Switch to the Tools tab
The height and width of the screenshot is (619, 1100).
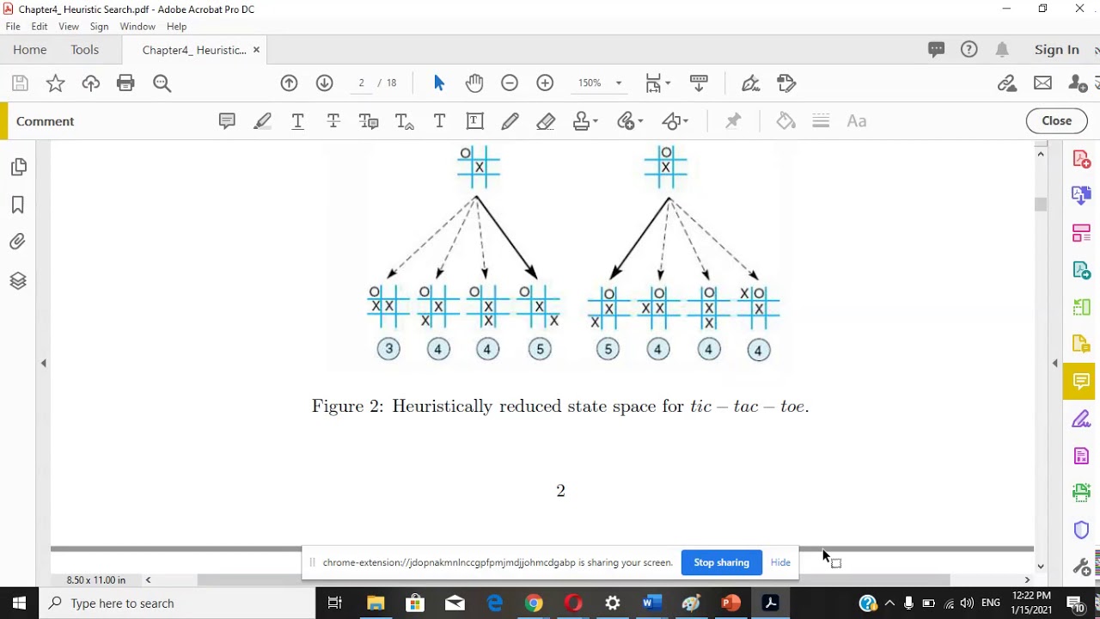click(84, 50)
